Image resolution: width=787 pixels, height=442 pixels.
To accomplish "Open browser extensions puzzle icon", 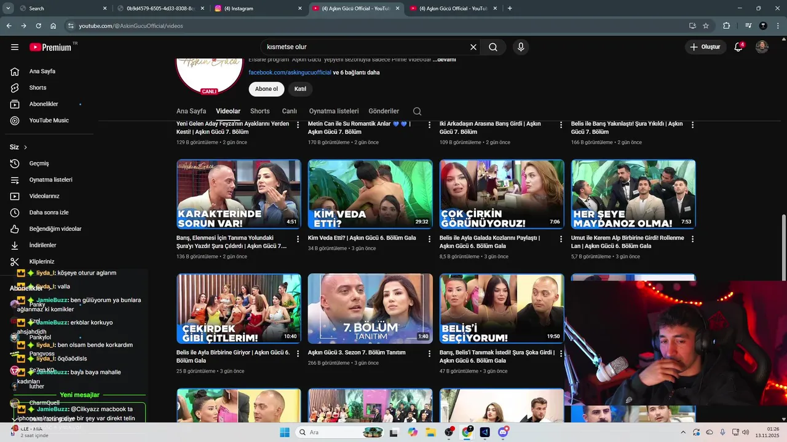I will [726, 26].
